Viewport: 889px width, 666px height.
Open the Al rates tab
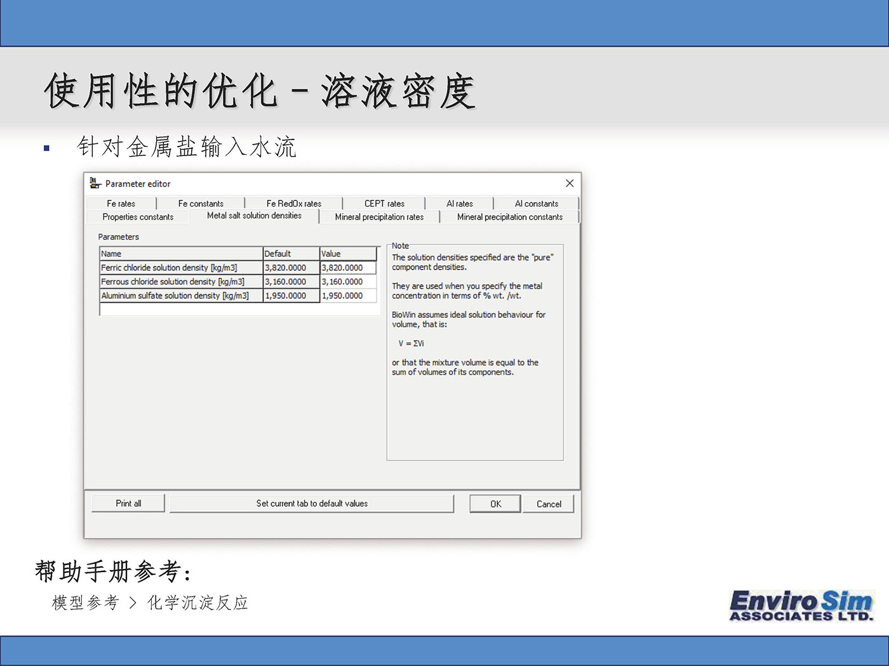pos(459,204)
